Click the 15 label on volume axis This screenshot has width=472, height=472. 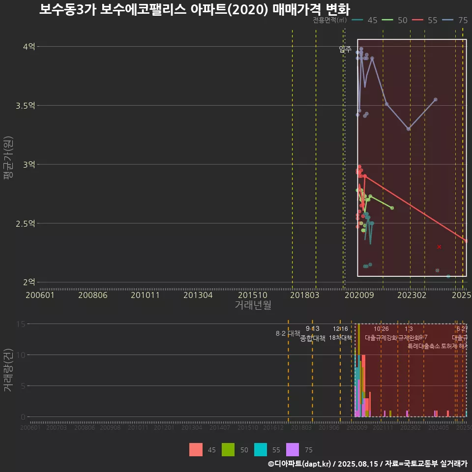tap(21, 324)
